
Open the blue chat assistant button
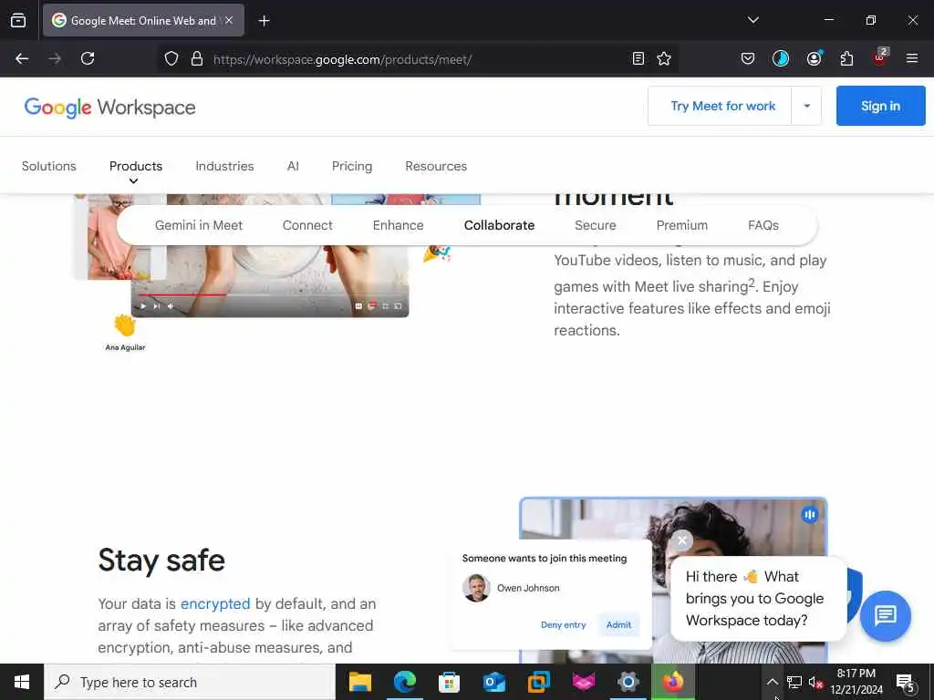click(885, 615)
